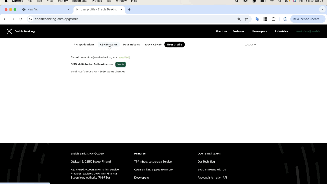
Task: Open a new tab with plus icon
Action: click(x=129, y=9)
